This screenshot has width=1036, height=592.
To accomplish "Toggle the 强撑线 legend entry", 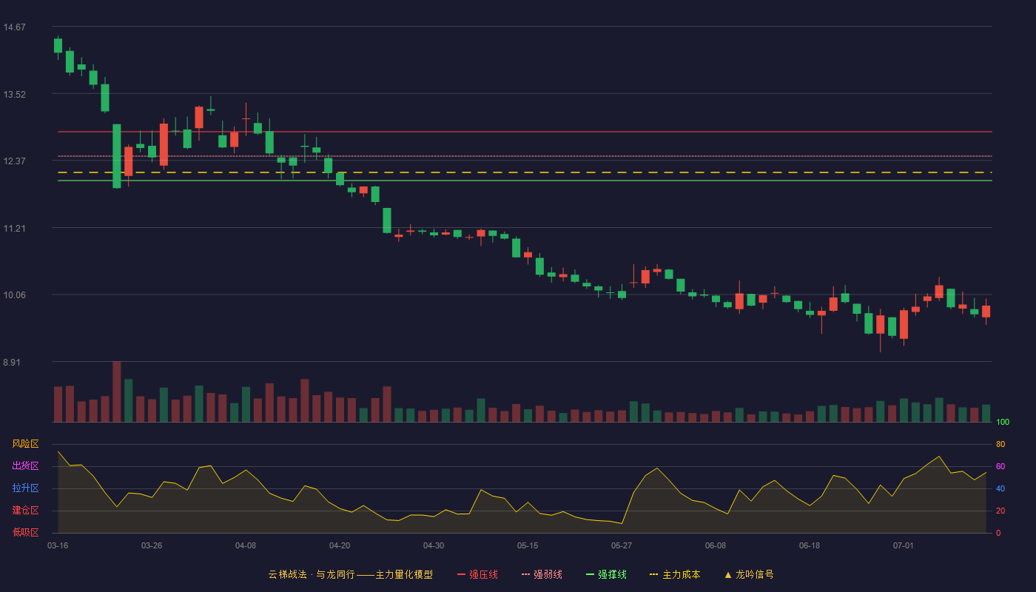I will (x=606, y=574).
